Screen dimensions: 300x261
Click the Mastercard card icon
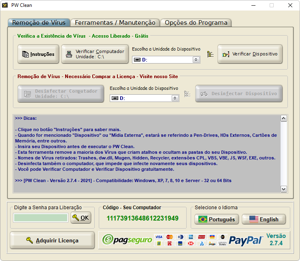[x=169, y=237]
